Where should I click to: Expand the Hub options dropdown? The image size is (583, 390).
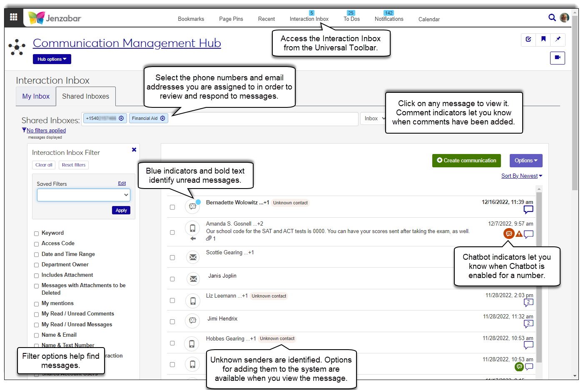click(x=52, y=59)
